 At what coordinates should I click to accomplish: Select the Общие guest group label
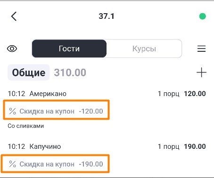[x=29, y=73]
